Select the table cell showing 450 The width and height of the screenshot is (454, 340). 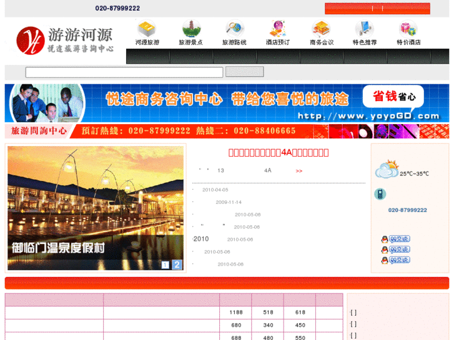(x=300, y=325)
